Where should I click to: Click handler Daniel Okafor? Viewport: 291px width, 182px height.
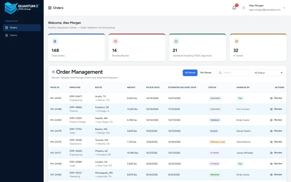coord(243,131)
